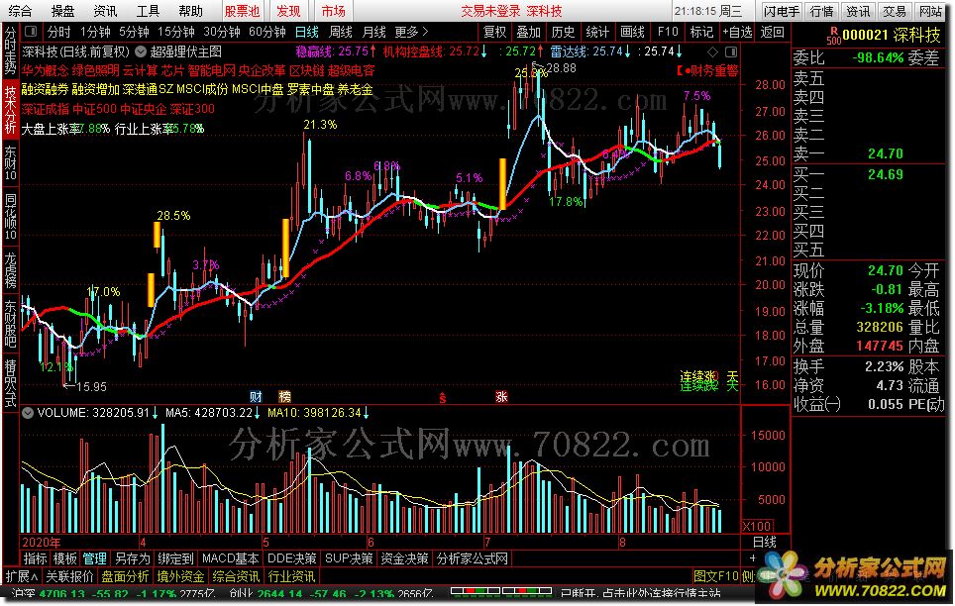Open the 操盘 menu

pyautogui.click(x=62, y=11)
